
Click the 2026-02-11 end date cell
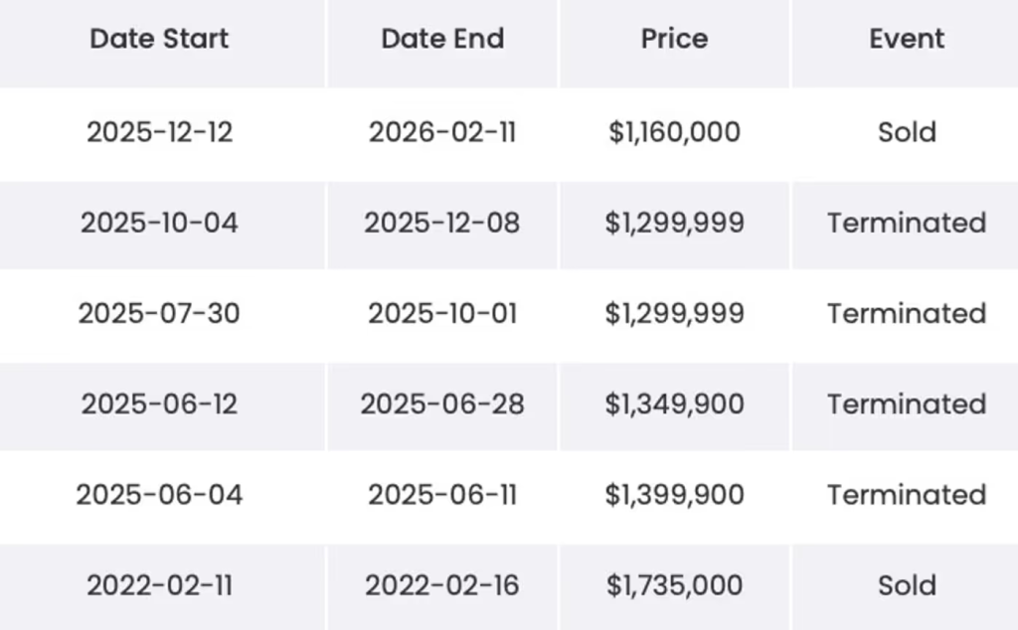pos(442,132)
